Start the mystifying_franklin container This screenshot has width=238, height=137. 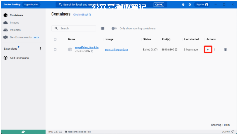click(x=208, y=49)
